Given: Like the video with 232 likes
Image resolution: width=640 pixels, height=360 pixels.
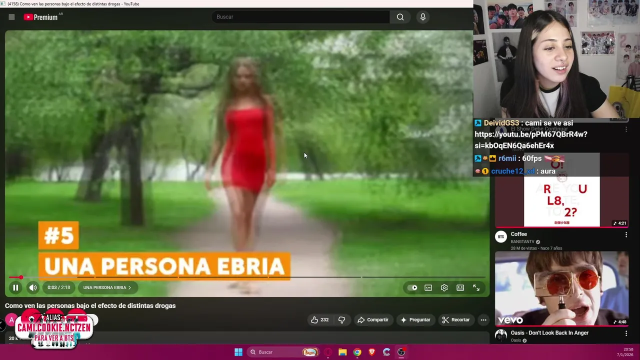Looking at the screenshot, I should (319, 320).
